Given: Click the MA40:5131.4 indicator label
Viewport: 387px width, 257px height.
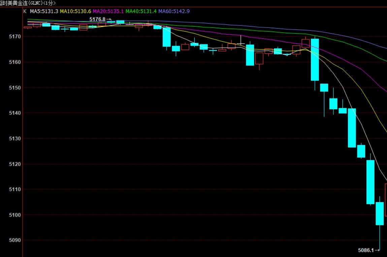Looking at the screenshot, I should [141, 11].
